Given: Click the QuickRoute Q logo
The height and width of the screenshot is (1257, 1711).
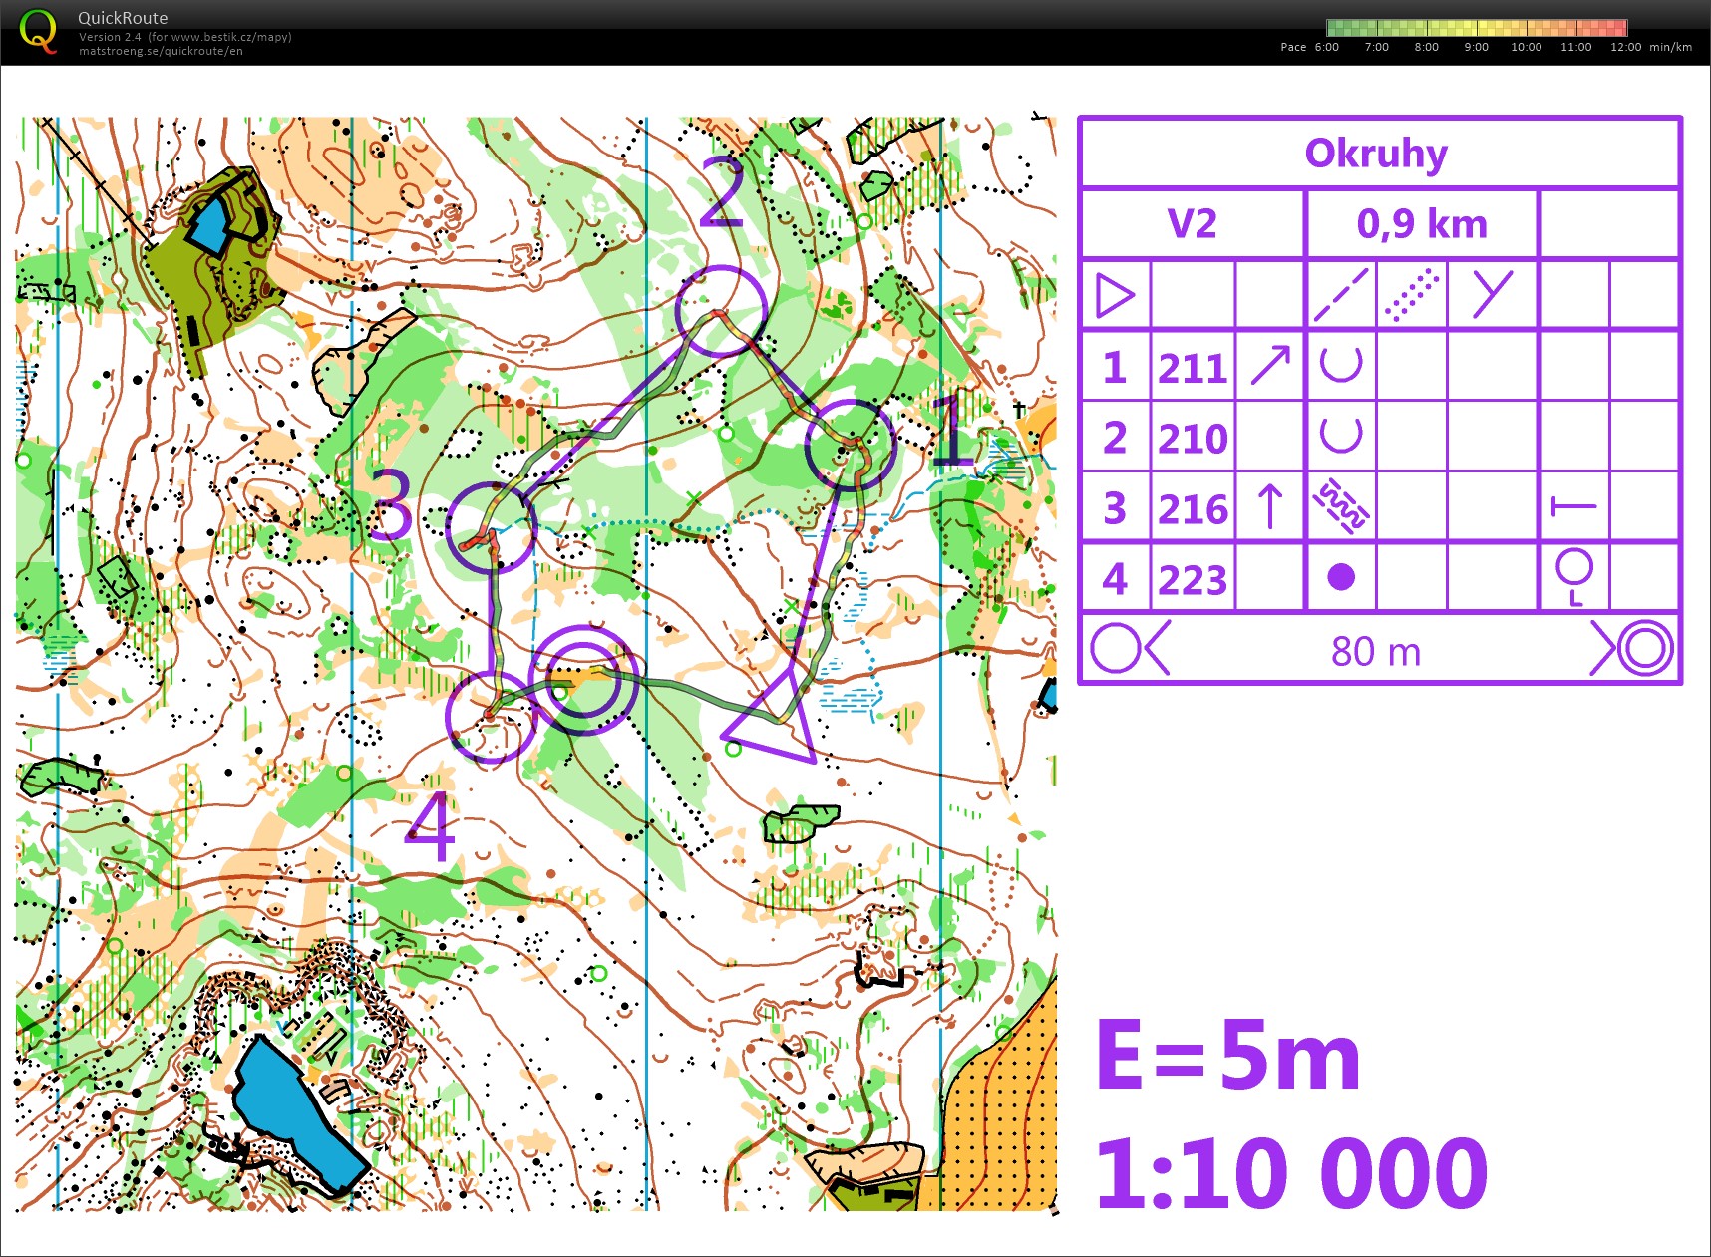Looking at the screenshot, I should coord(38,30).
